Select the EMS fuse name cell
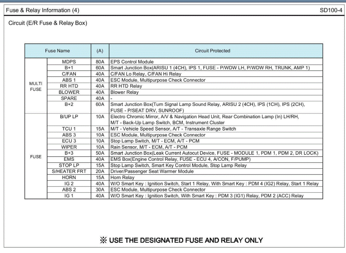Screen dimensions: 346x253 (x=69, y=159)
